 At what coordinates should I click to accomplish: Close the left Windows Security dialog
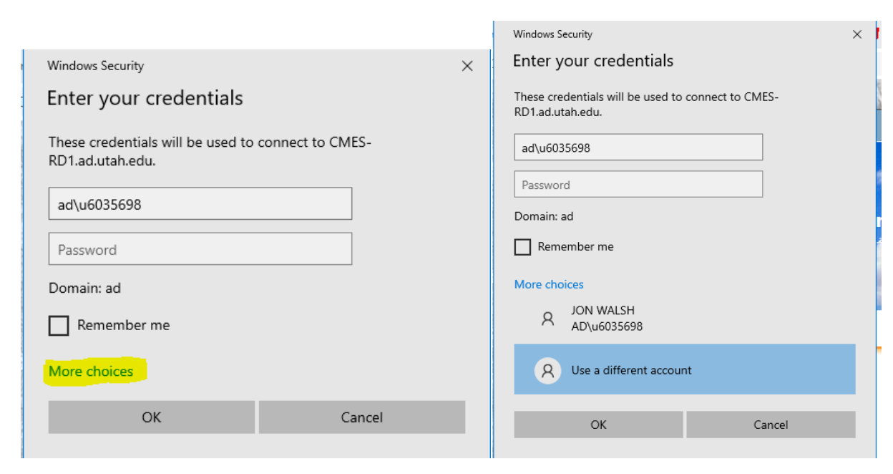tap(467, 66)
